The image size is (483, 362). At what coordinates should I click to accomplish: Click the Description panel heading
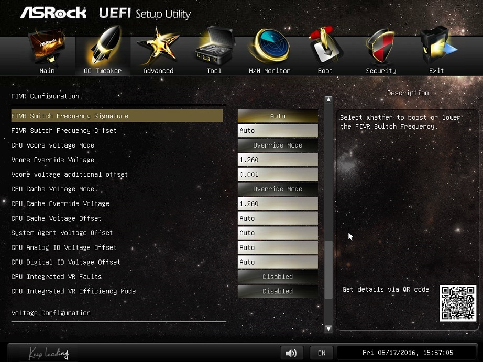[x=408, y=93]
